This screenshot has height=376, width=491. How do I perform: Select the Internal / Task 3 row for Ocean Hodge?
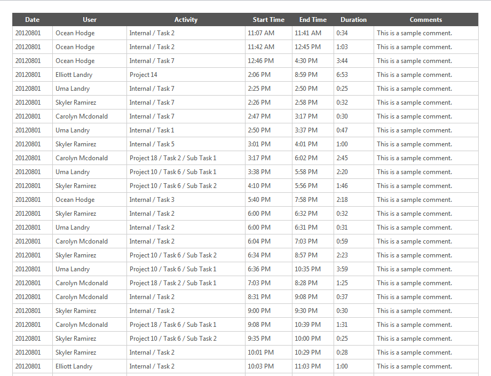coord(151,199)
